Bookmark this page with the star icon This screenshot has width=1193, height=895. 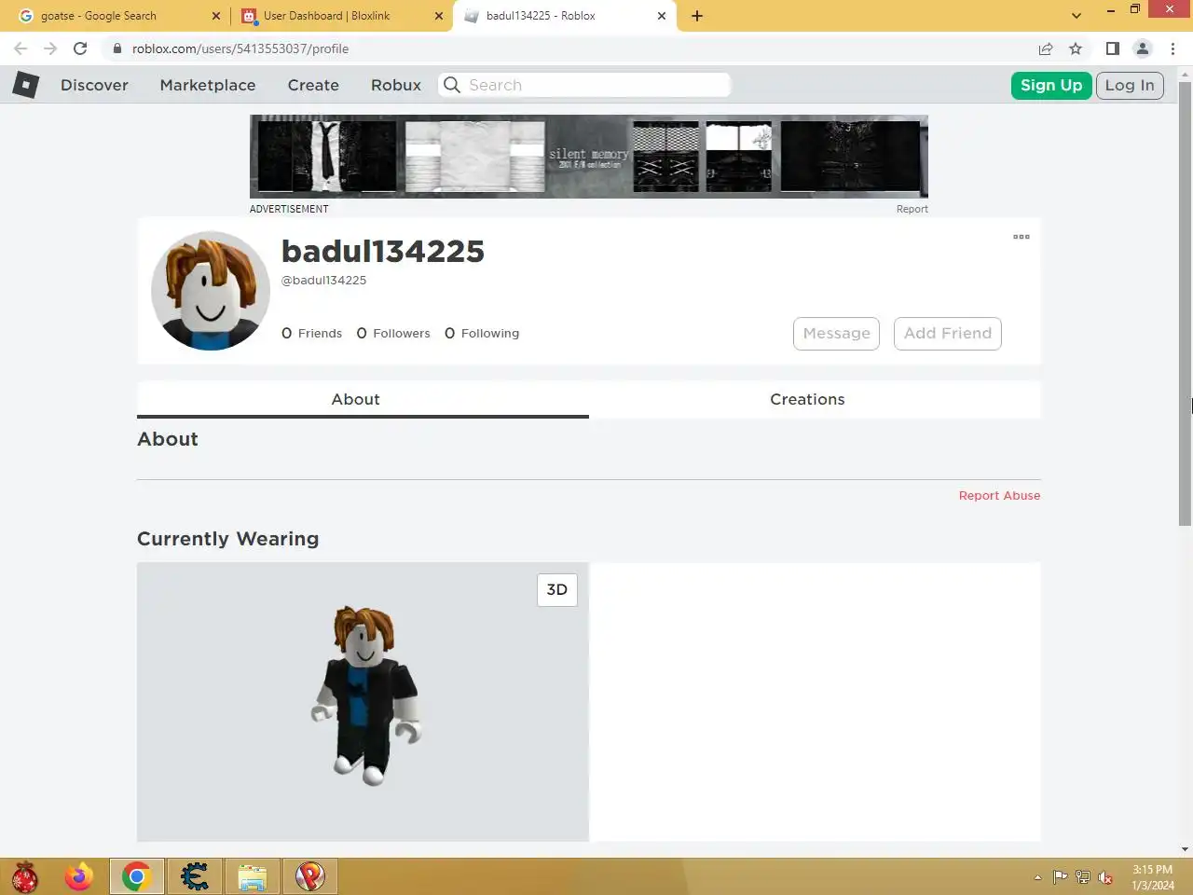(1076, 48)
